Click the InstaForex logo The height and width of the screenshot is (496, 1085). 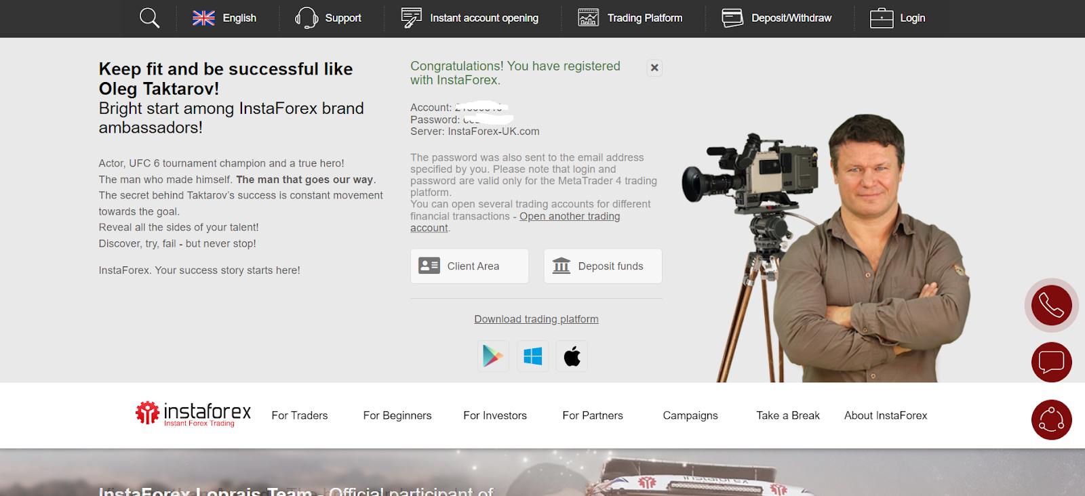pos(193,414)
